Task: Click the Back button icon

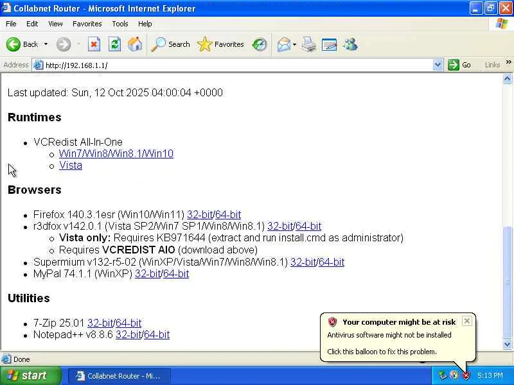Action: click(x=13, y=44)
